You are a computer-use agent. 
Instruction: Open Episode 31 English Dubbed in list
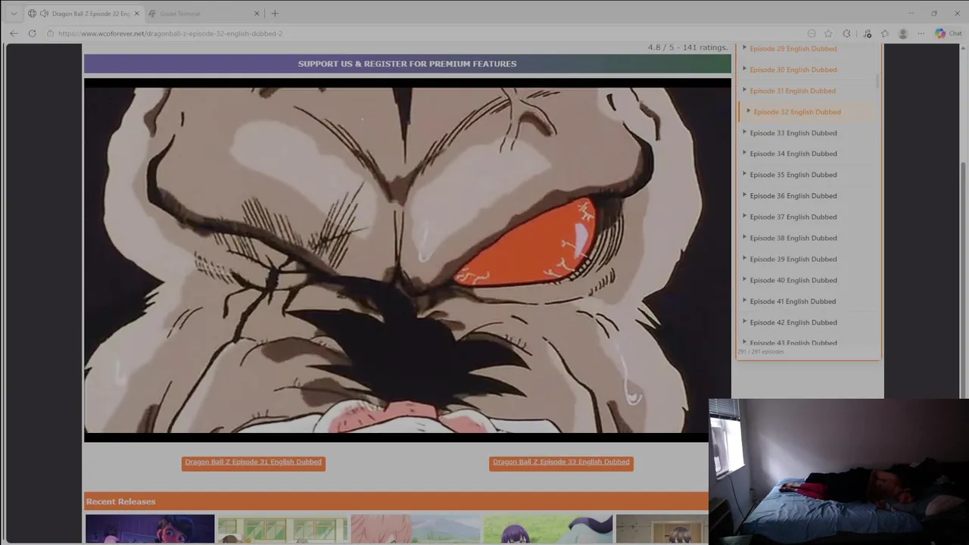click(x=793, y=91)
